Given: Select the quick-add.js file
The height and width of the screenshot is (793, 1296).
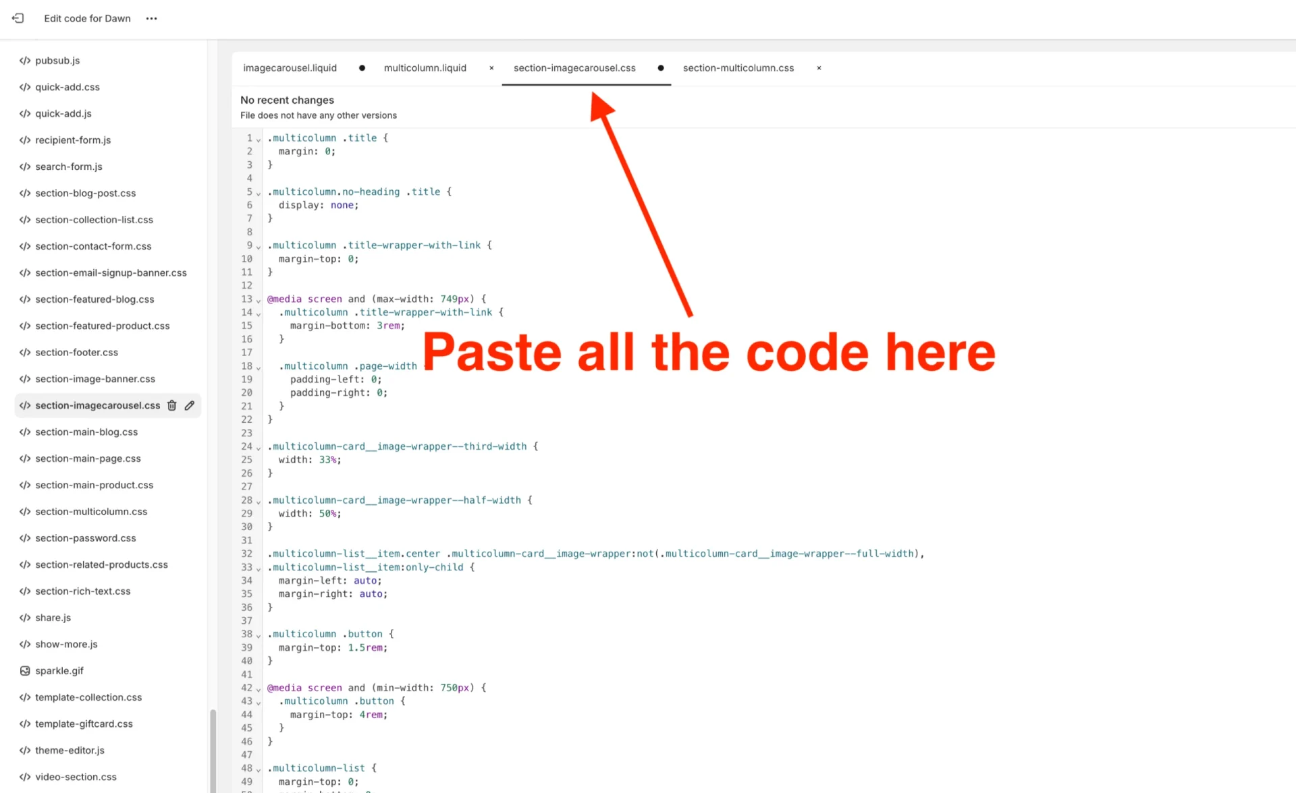Looking at the screenshot, I should click(x=63, y=113).
